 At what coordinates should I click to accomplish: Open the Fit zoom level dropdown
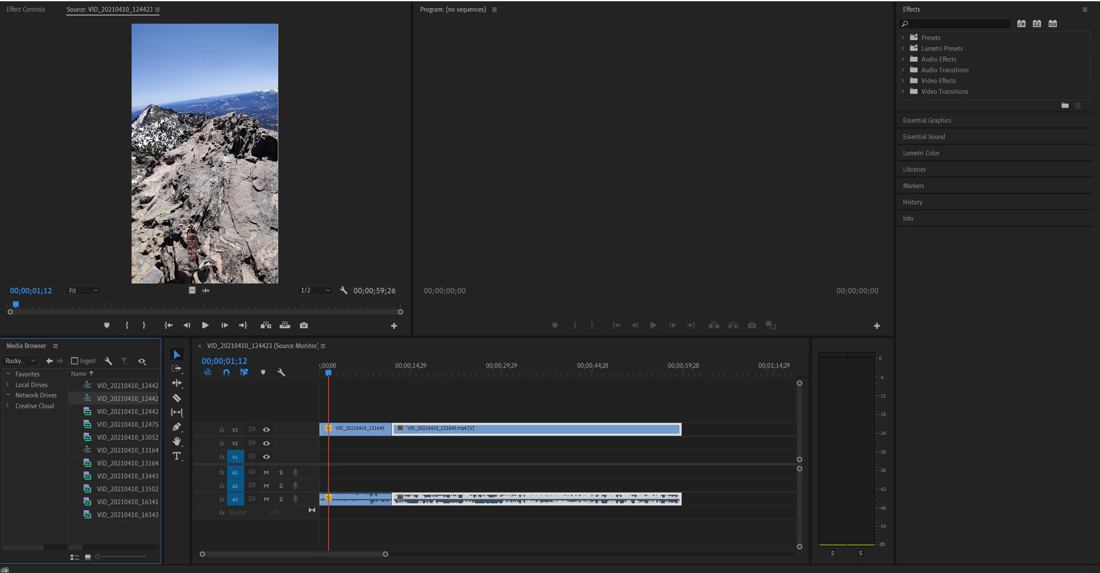tap(83, 291)
